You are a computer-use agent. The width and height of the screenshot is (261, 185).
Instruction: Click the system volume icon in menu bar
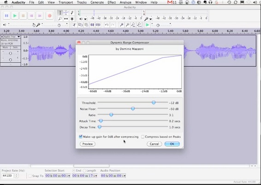255,2
